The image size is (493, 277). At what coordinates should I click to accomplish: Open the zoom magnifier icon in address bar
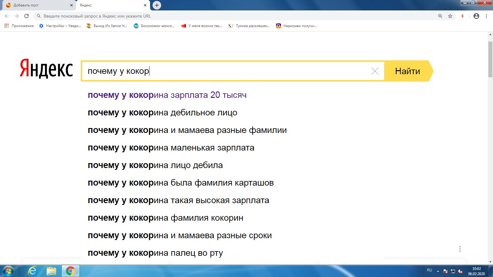tap(440, 16)
